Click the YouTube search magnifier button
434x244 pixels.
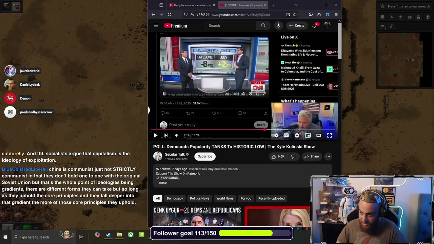(x=263, y=25)
